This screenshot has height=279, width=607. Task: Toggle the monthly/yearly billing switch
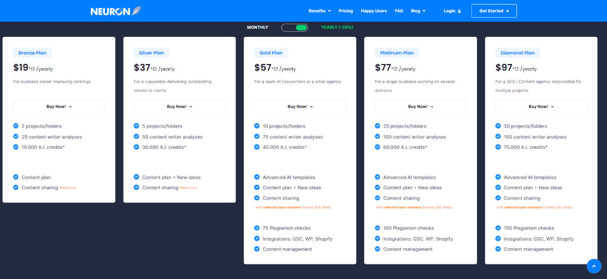pos(294,27)
